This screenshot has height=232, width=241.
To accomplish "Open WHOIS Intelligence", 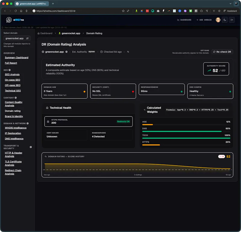I will tap(16, 128).
